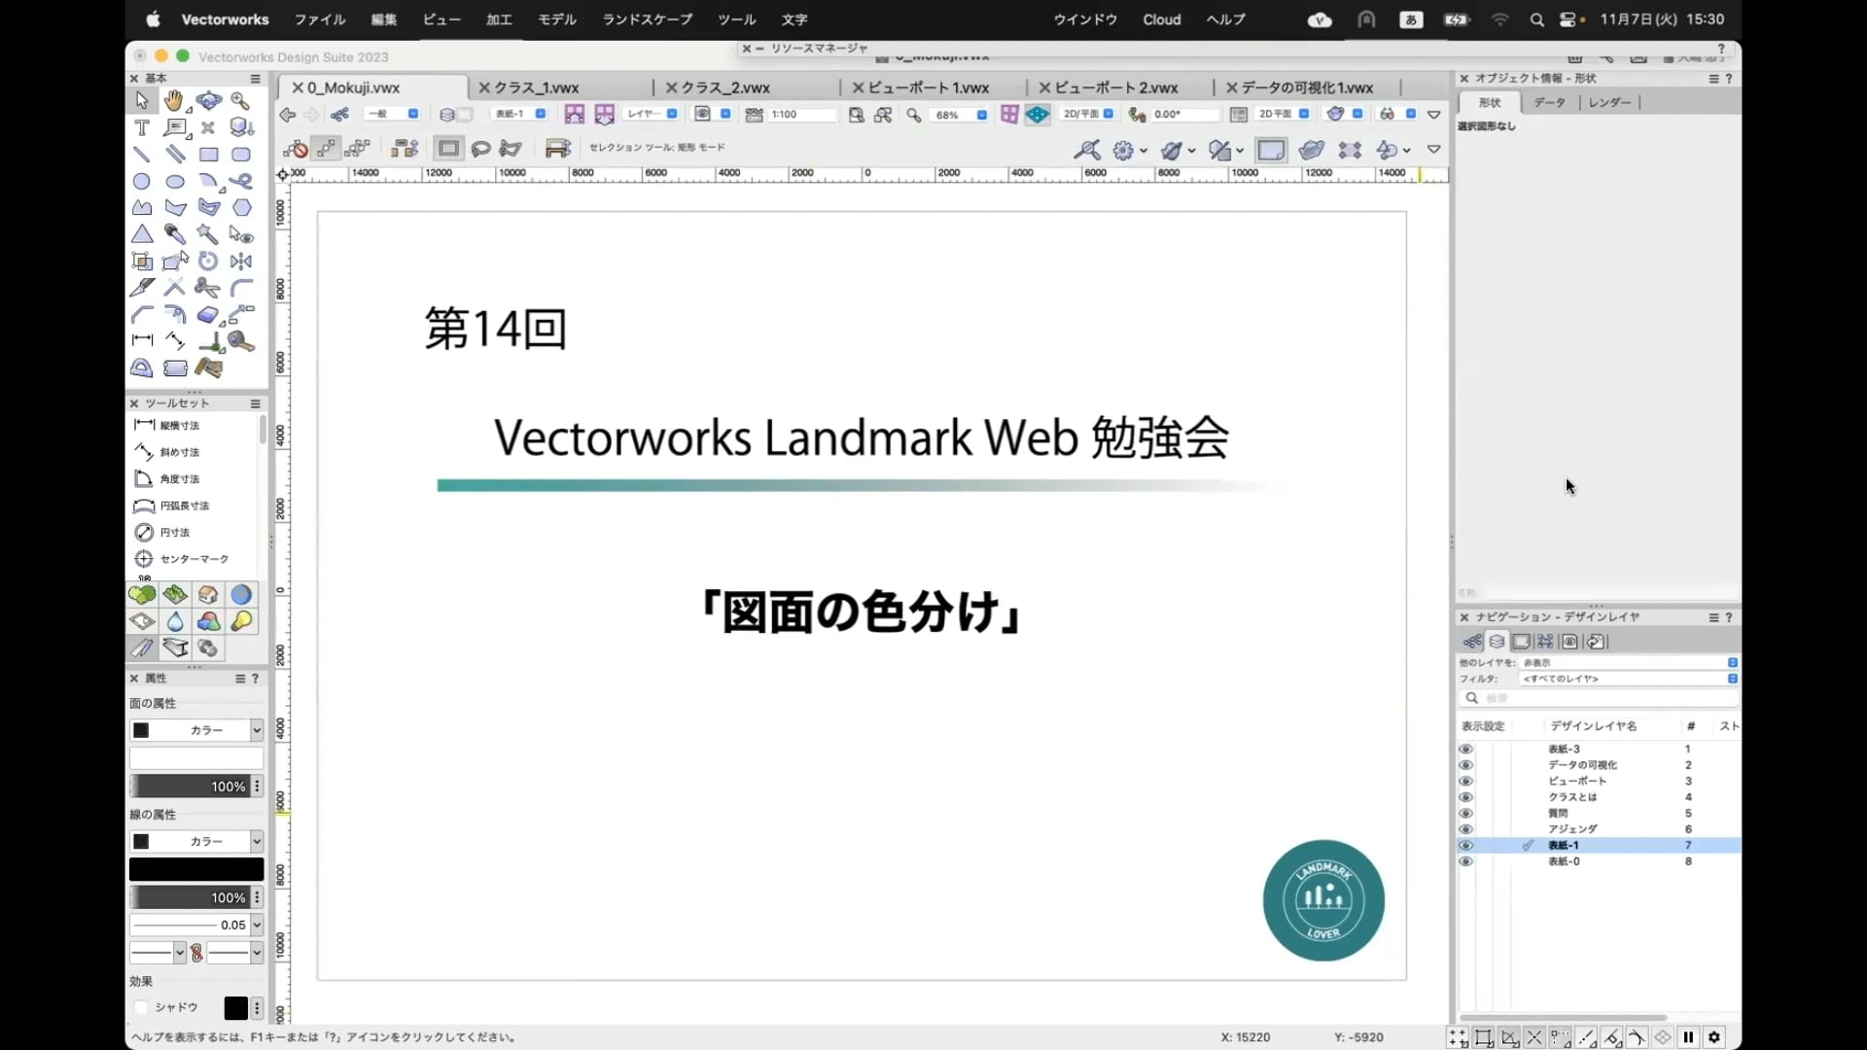Open the Lighting bulb tool set
The width and height of the screenshot is (1867, 1050).
242,622
